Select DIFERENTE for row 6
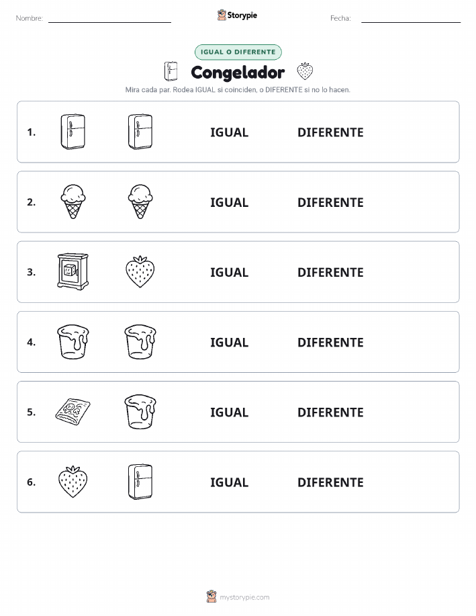Screen dimensions: 476x616 pos(330,482)
